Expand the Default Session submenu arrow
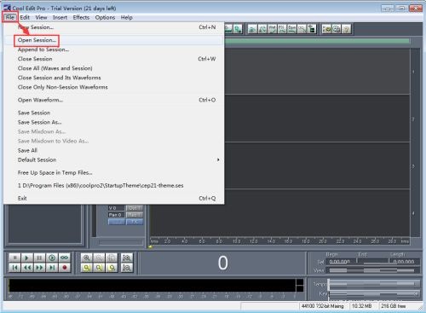The height and width of the screenshot is (313, 426). 218,159
